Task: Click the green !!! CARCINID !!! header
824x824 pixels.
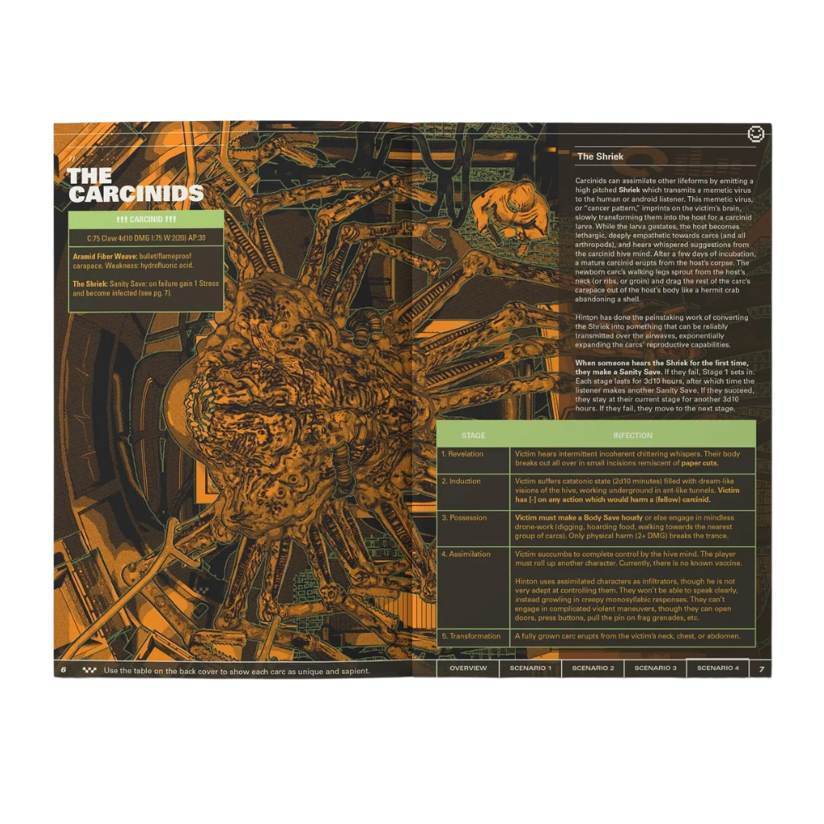Action: click(x=146, y=220)
